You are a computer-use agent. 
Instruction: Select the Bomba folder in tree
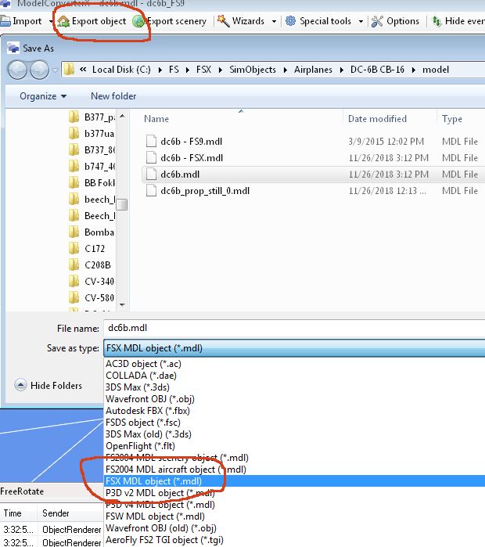click(x=92, y=232)
